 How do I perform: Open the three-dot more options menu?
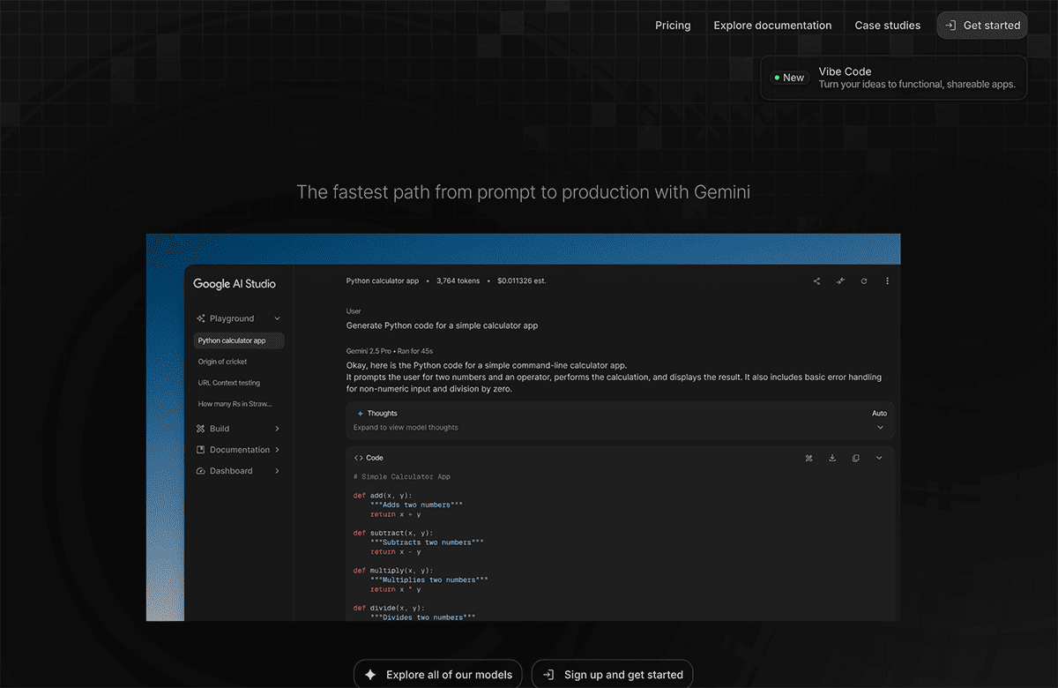(x=887, y=281)
